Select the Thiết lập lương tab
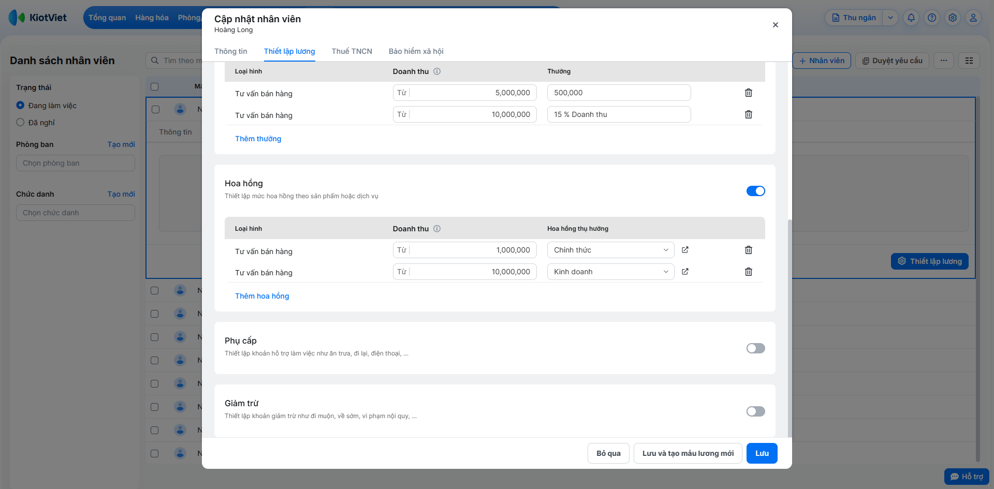Viewport: 994px width, 489px height. click(289, 51)
